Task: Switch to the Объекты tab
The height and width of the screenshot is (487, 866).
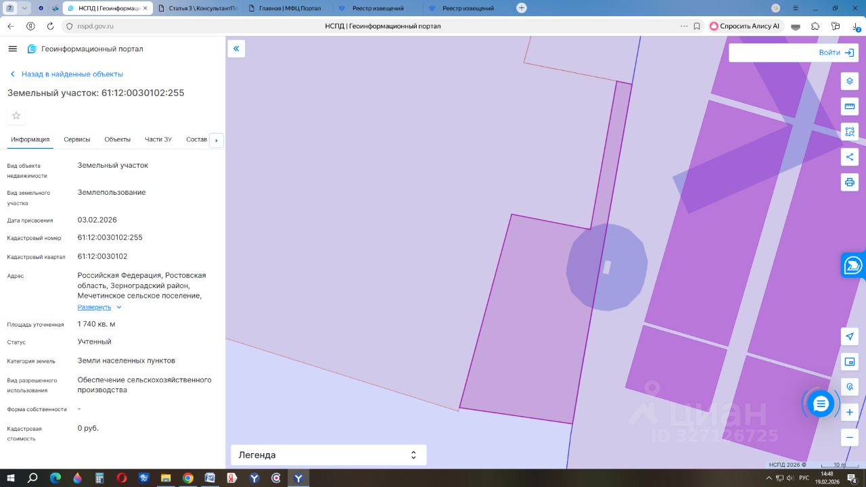Action: [118, 139]
